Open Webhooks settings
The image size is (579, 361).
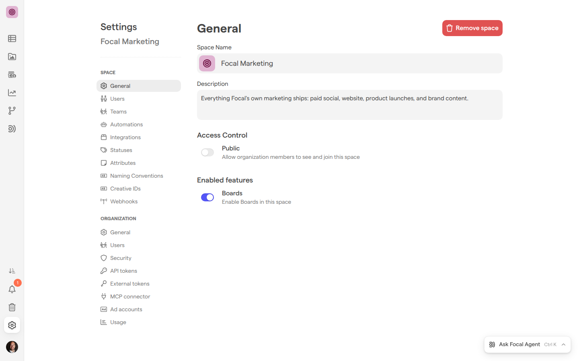[x=139, y=201]
